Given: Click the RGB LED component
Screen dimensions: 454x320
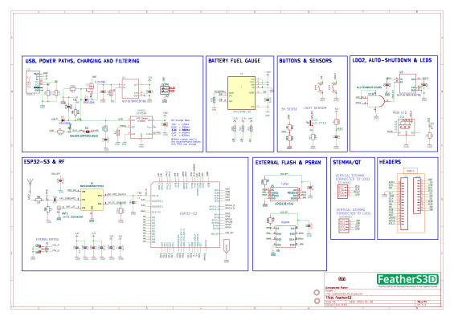Looking at the screenshot, I should coord(406,127).
